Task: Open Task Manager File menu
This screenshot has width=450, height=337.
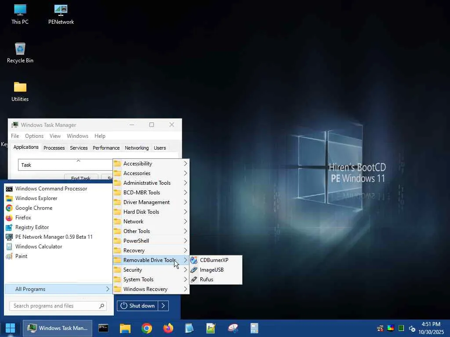Action: [15, 136]
